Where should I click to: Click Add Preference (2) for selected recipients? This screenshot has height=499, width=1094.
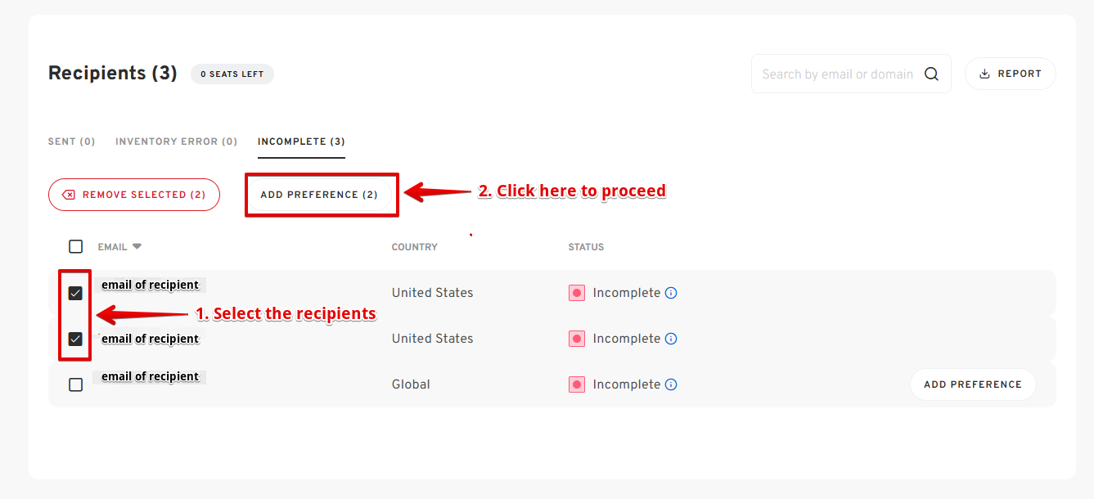[319, 195]
